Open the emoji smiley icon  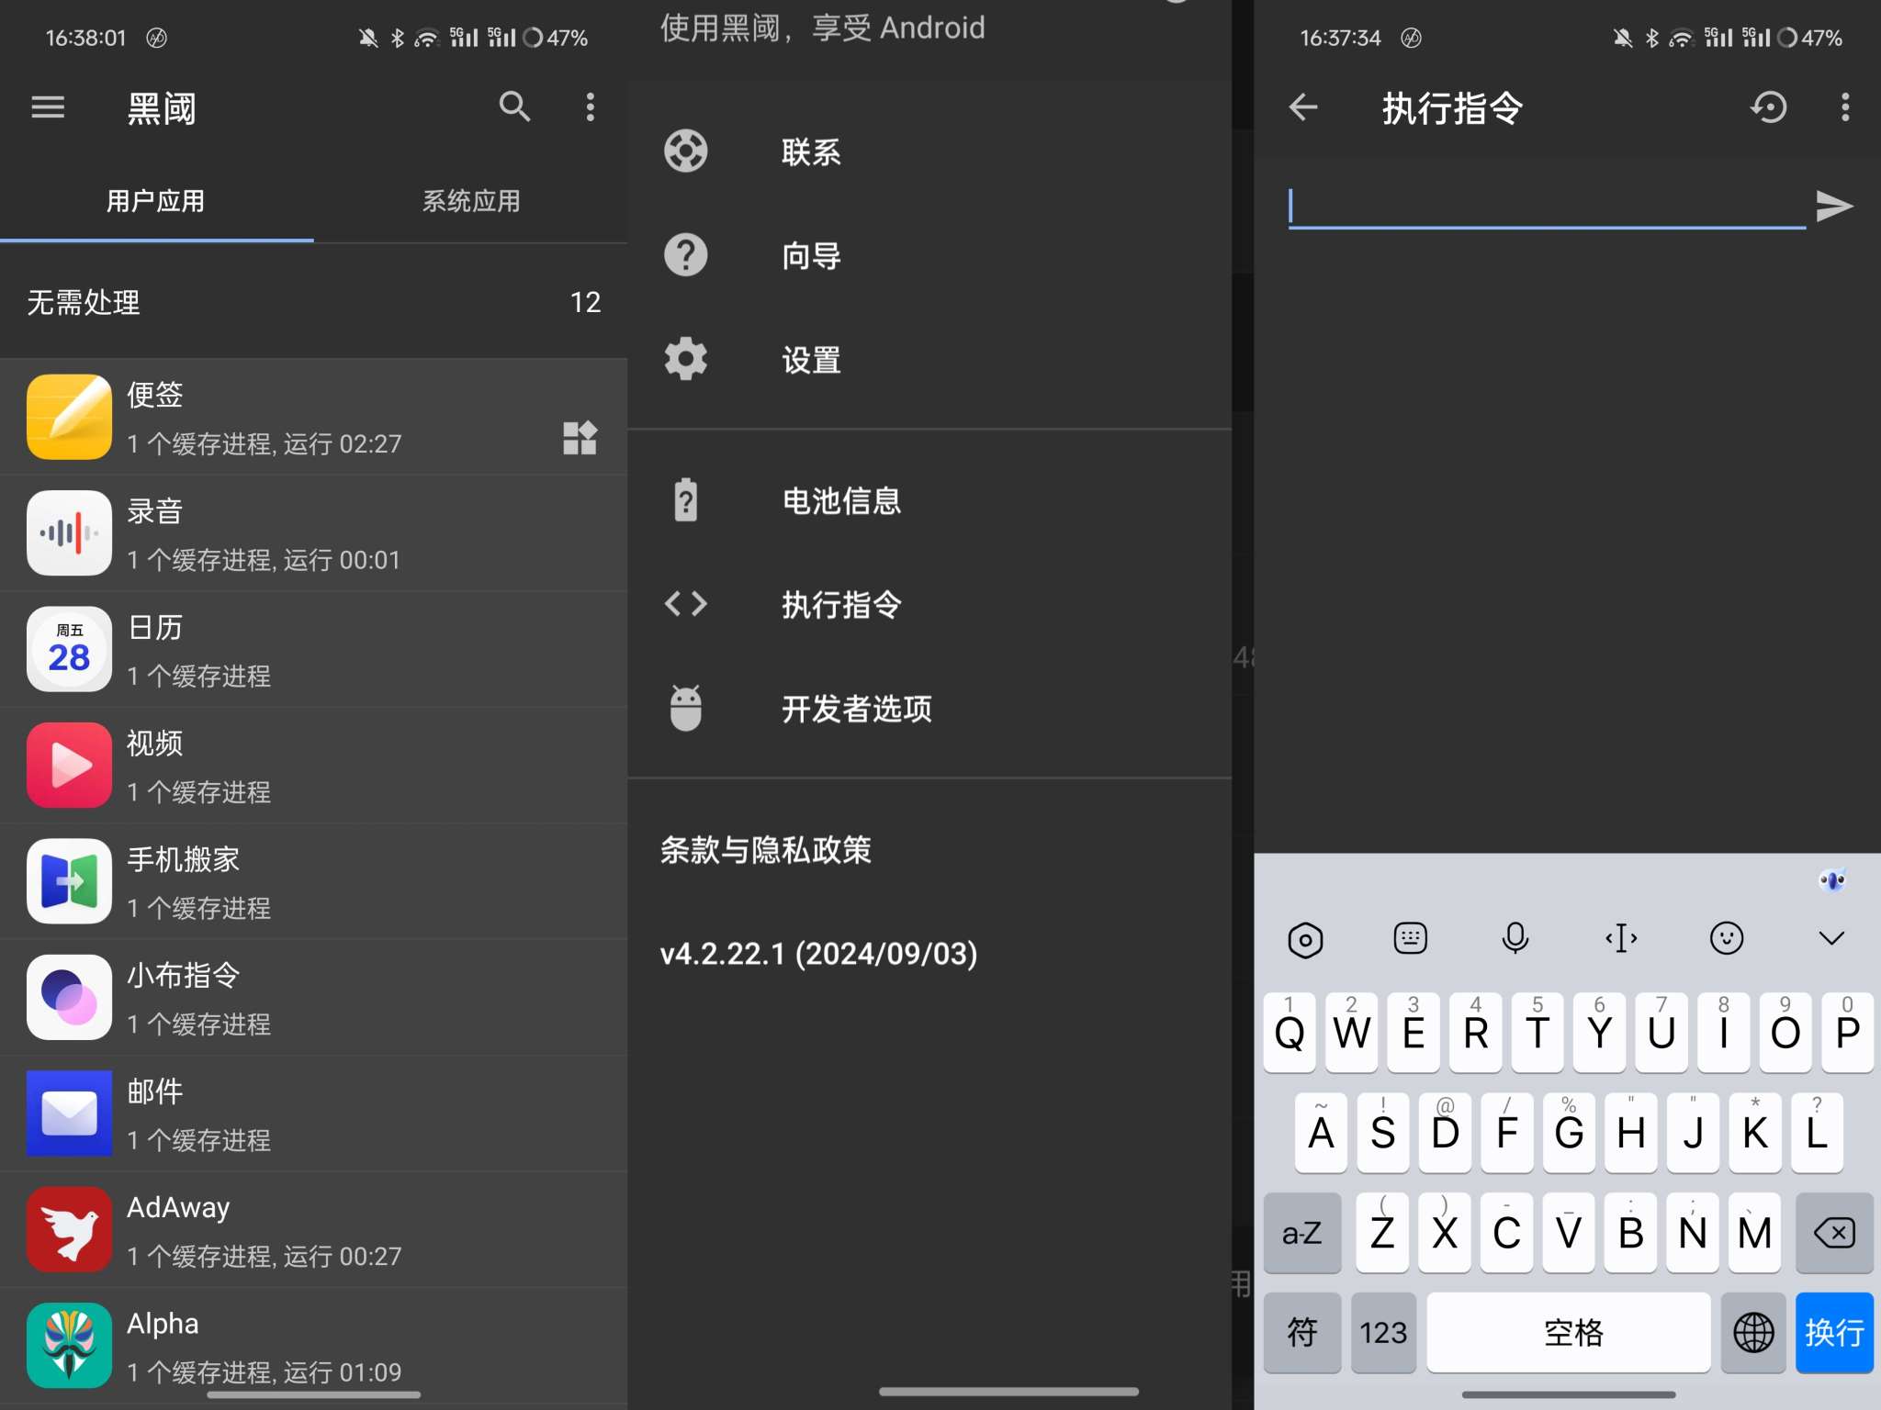[1727, 938]
